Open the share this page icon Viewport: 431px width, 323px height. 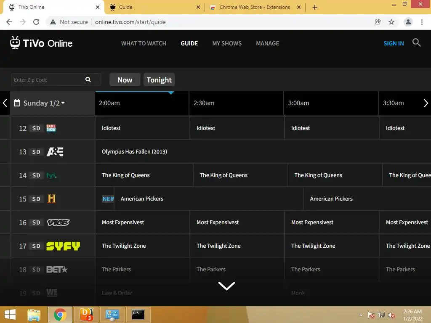click(378, 22)
